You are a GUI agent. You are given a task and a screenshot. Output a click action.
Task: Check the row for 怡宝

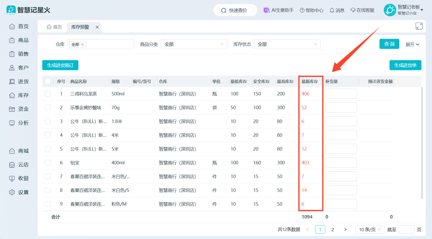tap(48, 163)
